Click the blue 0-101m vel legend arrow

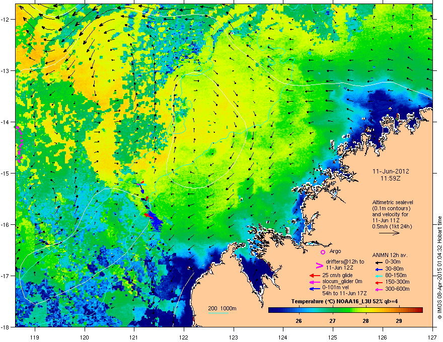pyautogui.click(x=315, y=289)
